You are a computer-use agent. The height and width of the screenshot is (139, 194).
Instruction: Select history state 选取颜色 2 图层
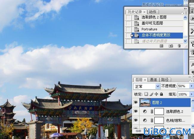[157, 18]
